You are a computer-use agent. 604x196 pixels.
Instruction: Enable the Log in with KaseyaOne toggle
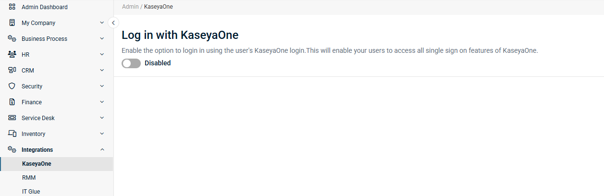[x=131, y=63]
